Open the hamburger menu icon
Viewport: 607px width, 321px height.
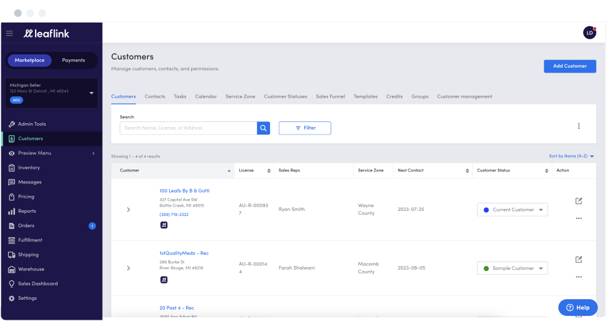[9, 33]
